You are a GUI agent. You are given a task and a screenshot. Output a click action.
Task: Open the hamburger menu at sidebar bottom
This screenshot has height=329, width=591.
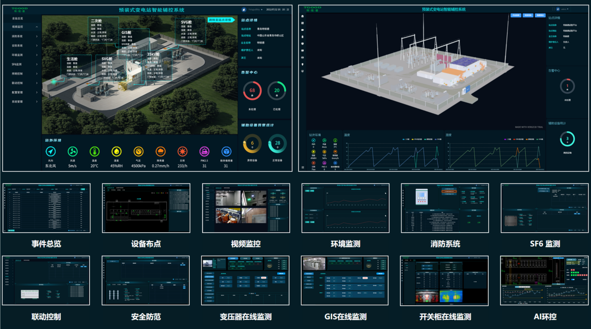303,167
